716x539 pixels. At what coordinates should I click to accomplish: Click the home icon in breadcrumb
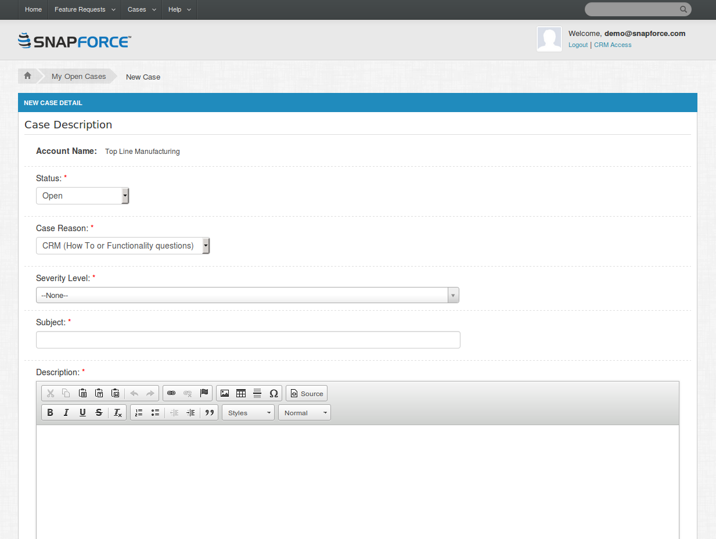[27, 76]
